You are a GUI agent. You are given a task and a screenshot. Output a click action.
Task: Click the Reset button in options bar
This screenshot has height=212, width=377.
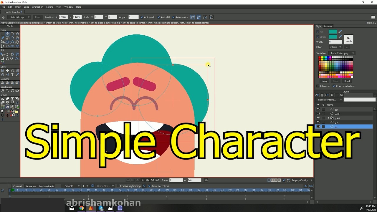tap(38, 17)
